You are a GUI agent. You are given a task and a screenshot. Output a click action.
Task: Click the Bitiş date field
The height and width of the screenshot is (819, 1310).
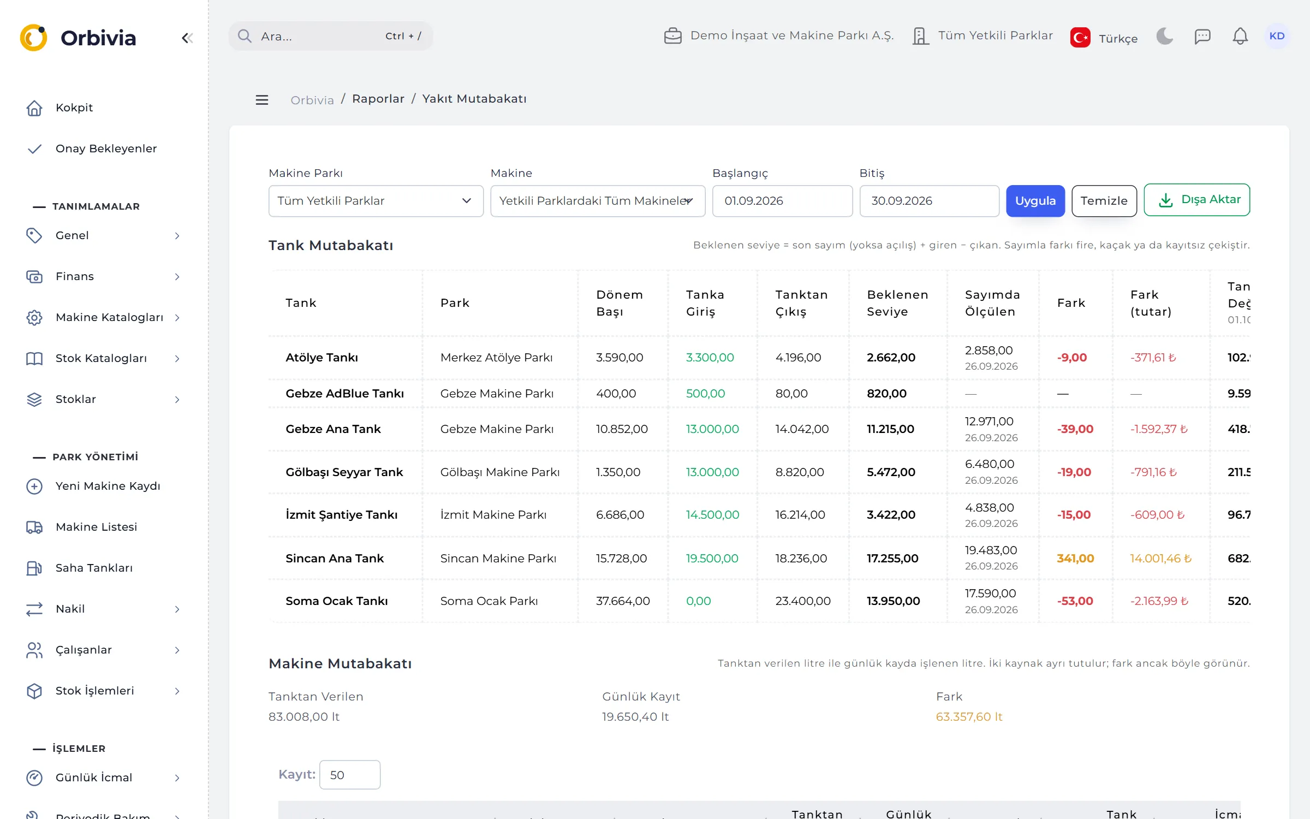coord(929,201)
